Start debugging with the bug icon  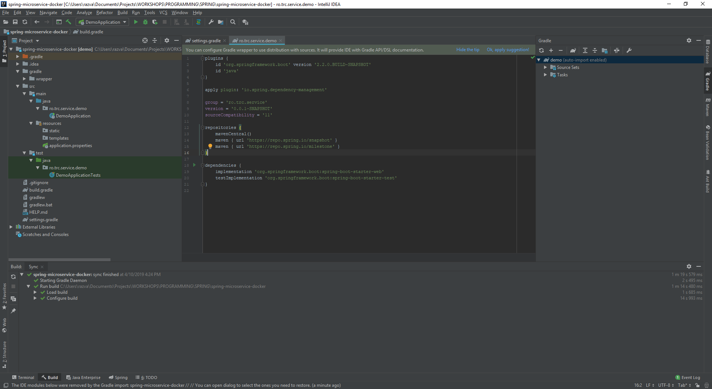(145, 22)
